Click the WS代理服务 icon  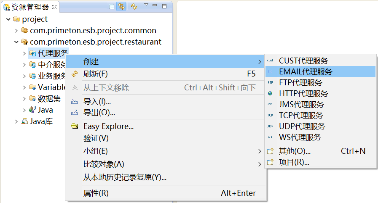[x=270, y=137]
